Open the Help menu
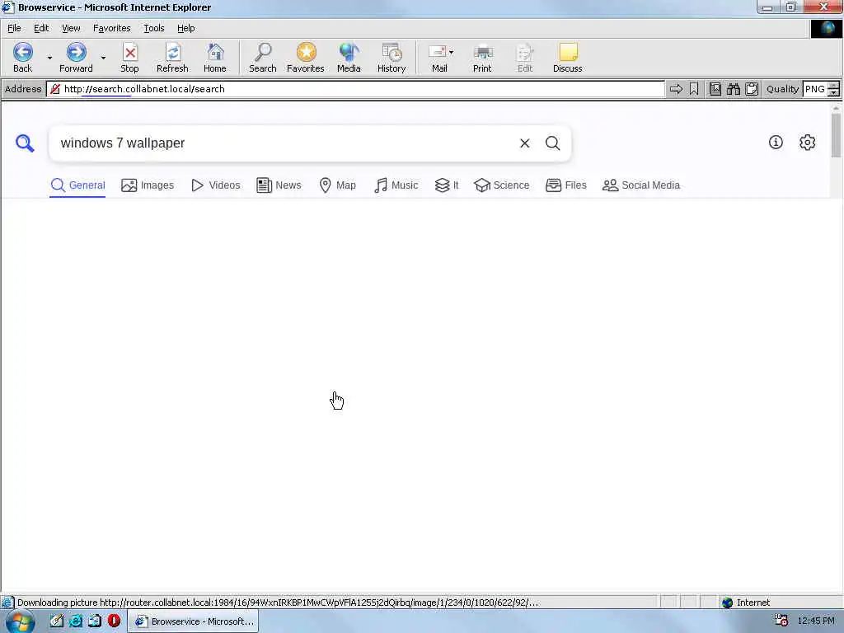This screenshot has width=844, height=633. (x=185, y=28)
